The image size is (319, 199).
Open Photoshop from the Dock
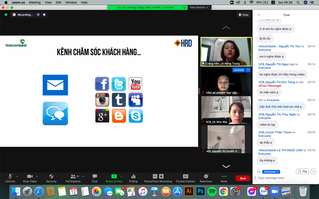(x=200, y=191)
